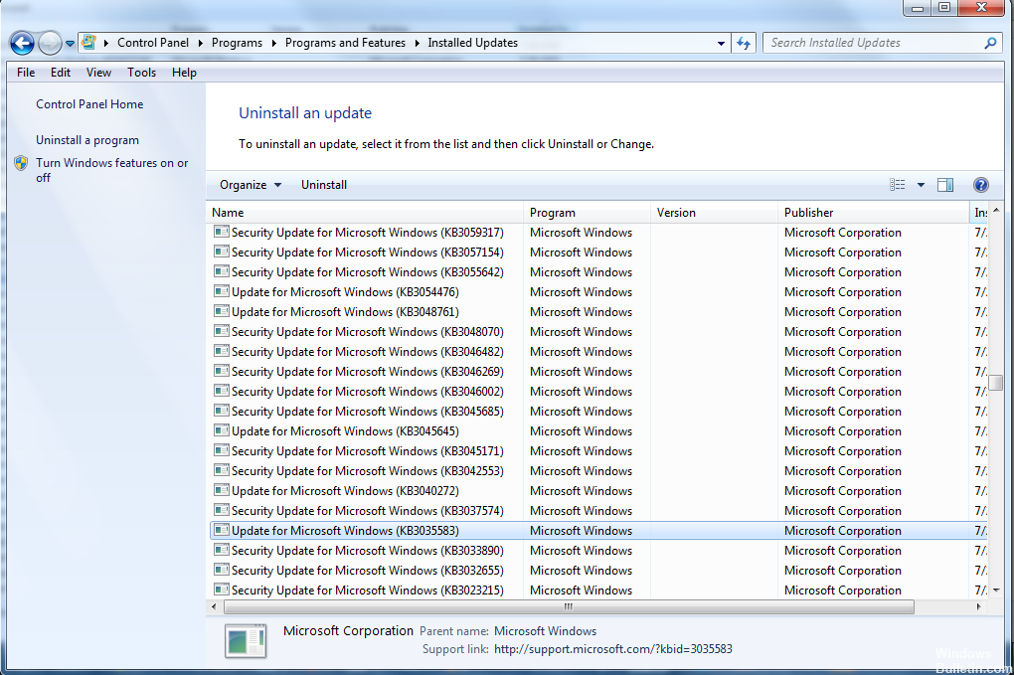Screen dimensions: 1014x675
Task: Open Uninstall a program link
Action: pos(87,140)
